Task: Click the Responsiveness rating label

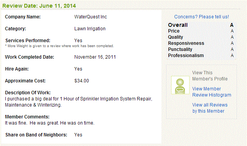Action: point(186,43)
